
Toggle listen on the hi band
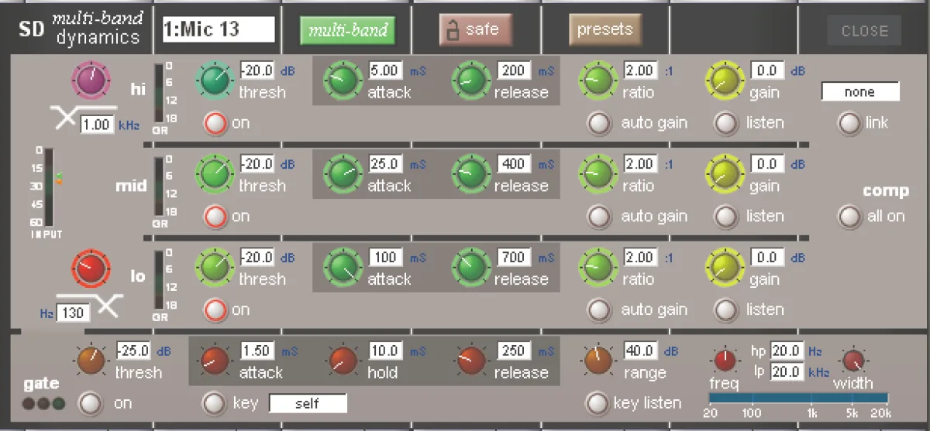click(x=726, y=123)
